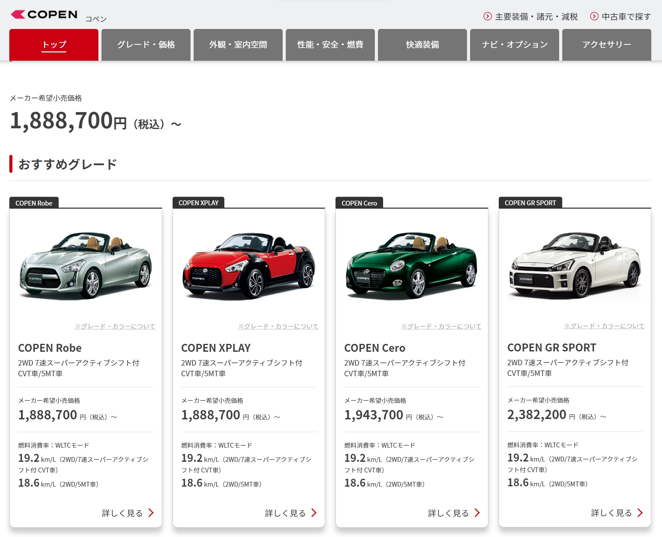Click circled arrow icon beside 主要装備・諸元・減税

487,16
